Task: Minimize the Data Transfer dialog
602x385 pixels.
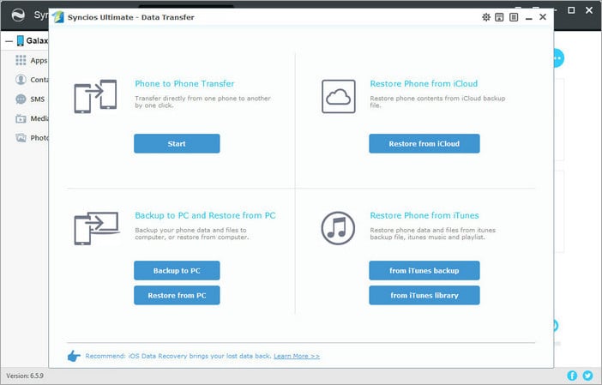Action: (x=528, y=18)
